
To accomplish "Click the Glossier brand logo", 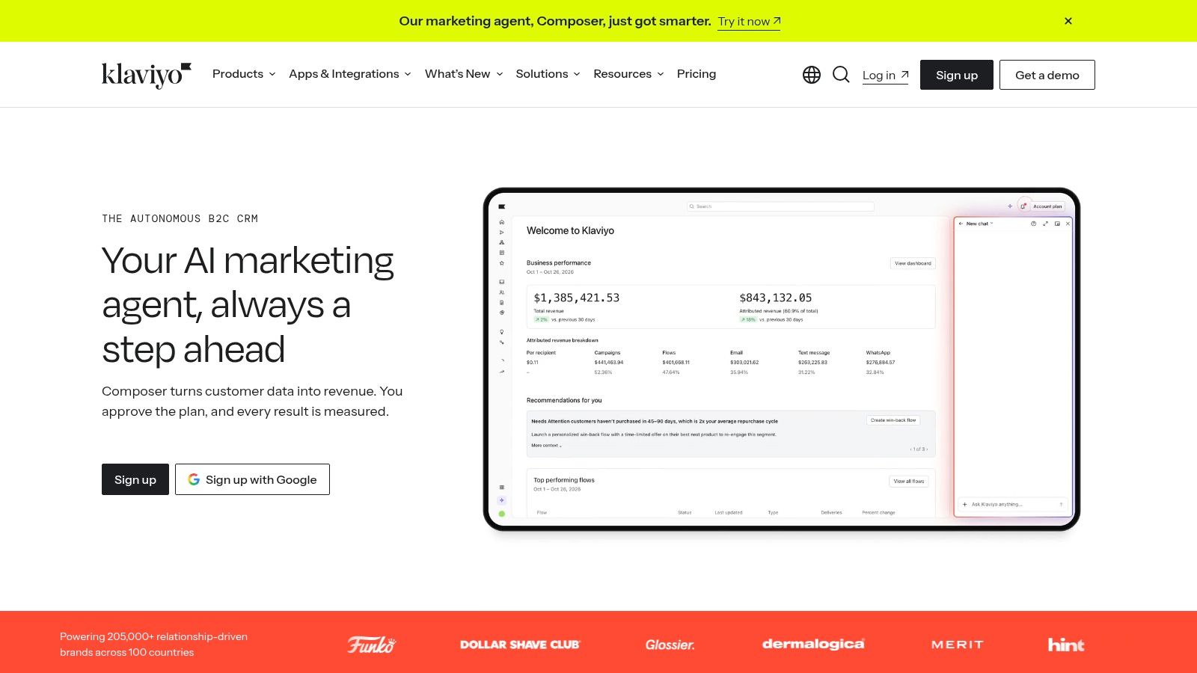I will (x=670, y=645).
